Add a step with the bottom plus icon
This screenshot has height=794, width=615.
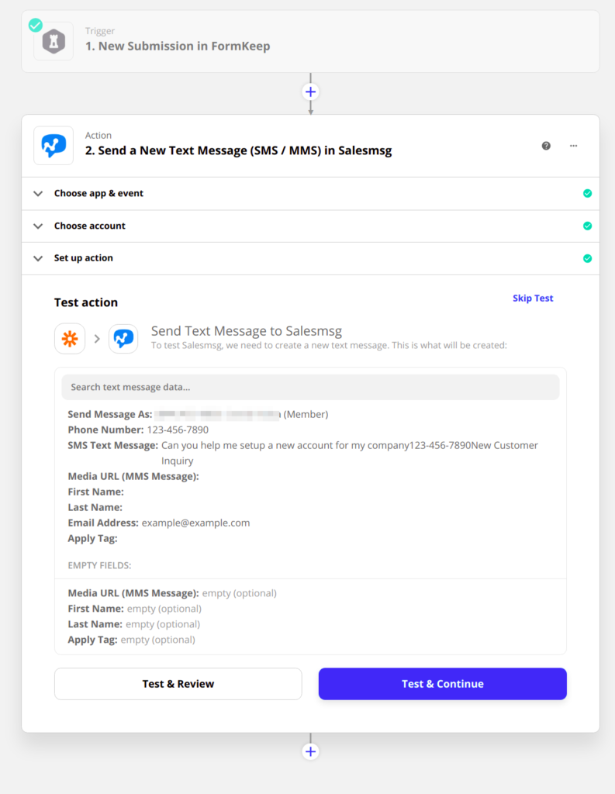click(x=310, y=751)
